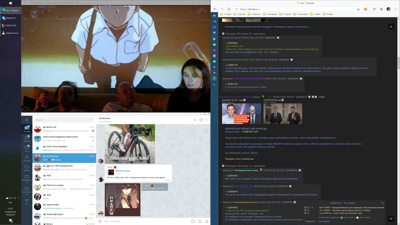
Task: Follow the >>42887205 (OP) reference link
Action: [249, 132]
